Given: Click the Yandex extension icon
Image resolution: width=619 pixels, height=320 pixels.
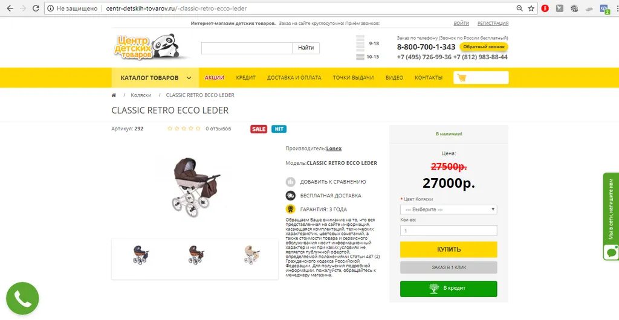Looking at the screenshot, I should point(545,8).
